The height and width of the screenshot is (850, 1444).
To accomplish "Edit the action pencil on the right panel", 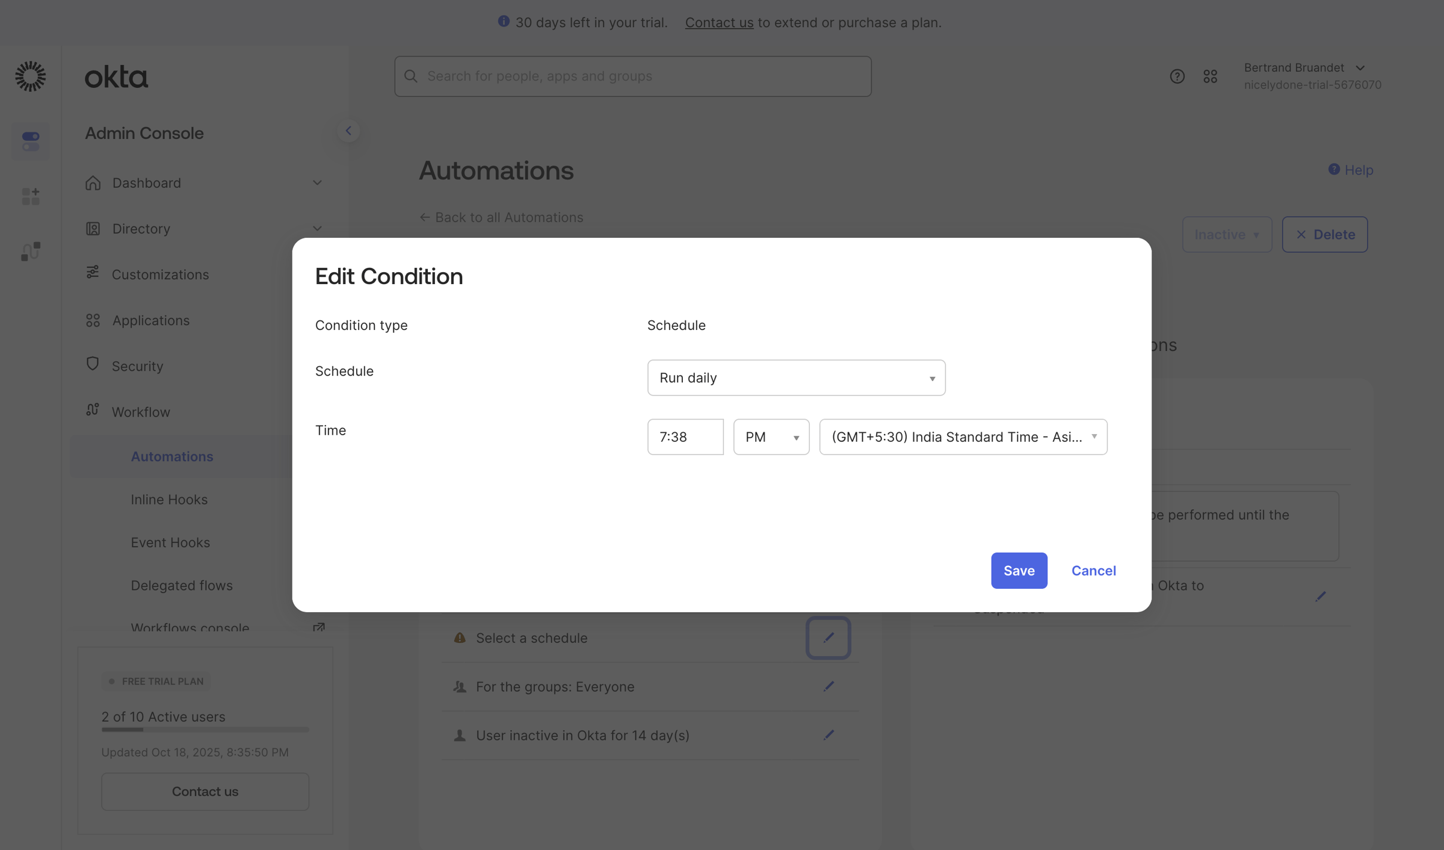I will [x=1321, y=597].
